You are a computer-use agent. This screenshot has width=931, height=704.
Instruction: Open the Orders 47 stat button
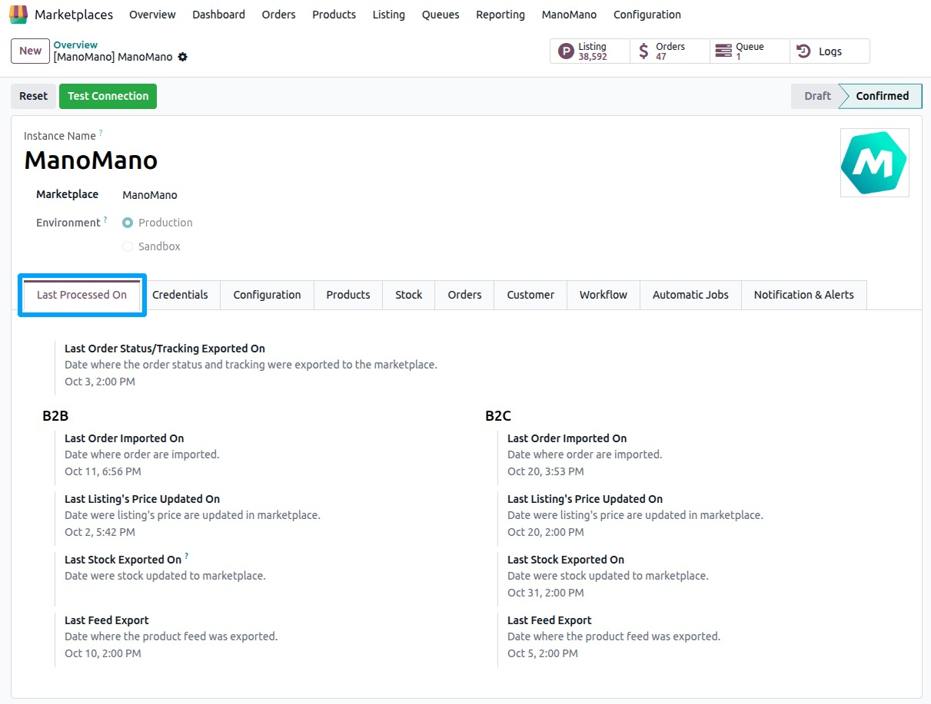click(x=670, y=51)
